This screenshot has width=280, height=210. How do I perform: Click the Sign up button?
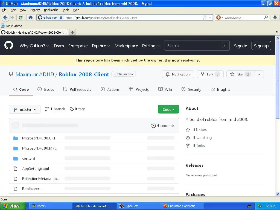261,46
